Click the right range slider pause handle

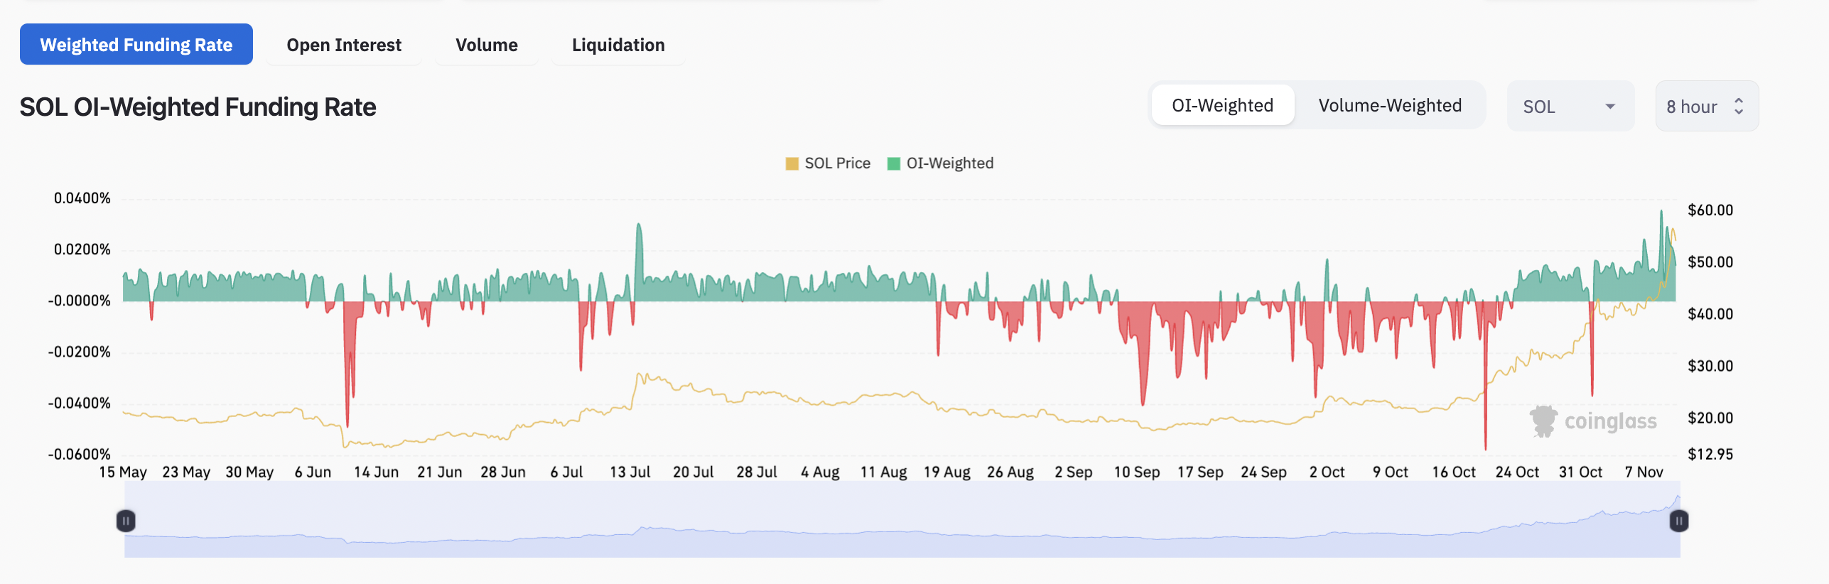(1678, 521)
